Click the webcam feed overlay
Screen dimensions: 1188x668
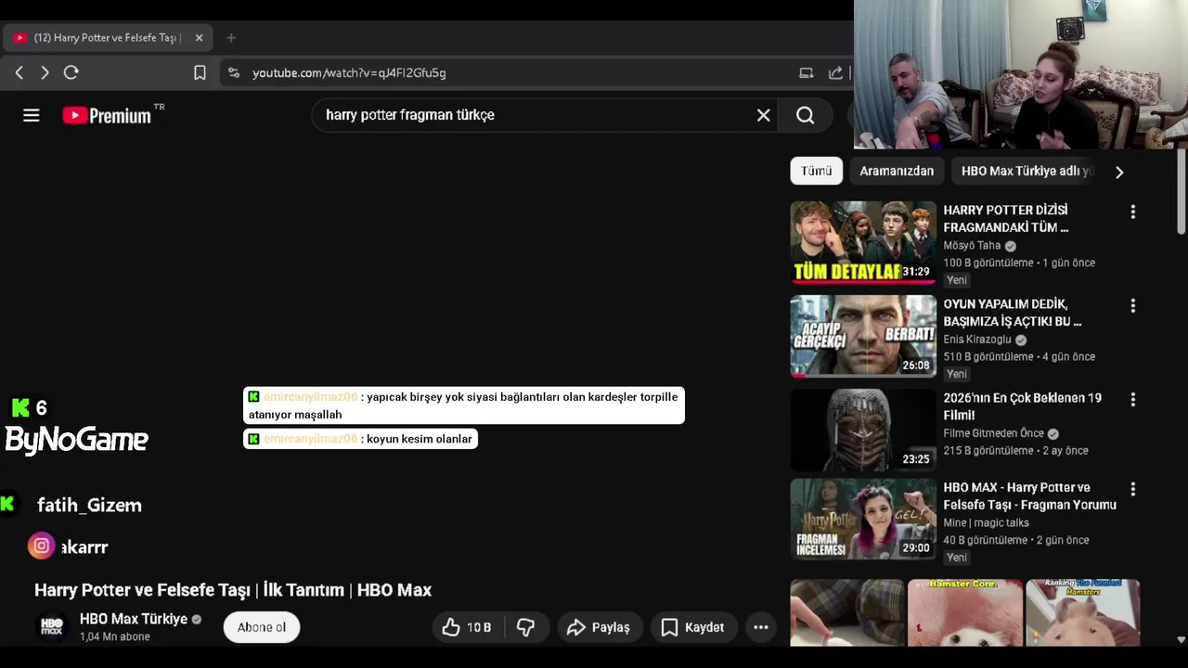[x=1020, y=74]
